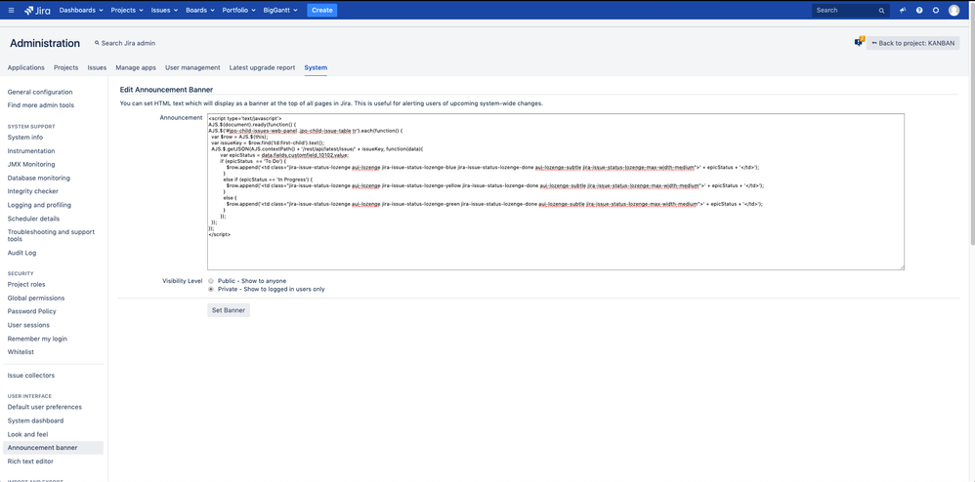Select Announcement banner in sidebar
Screen dimensions: 975x482
(x=53, y=448)
